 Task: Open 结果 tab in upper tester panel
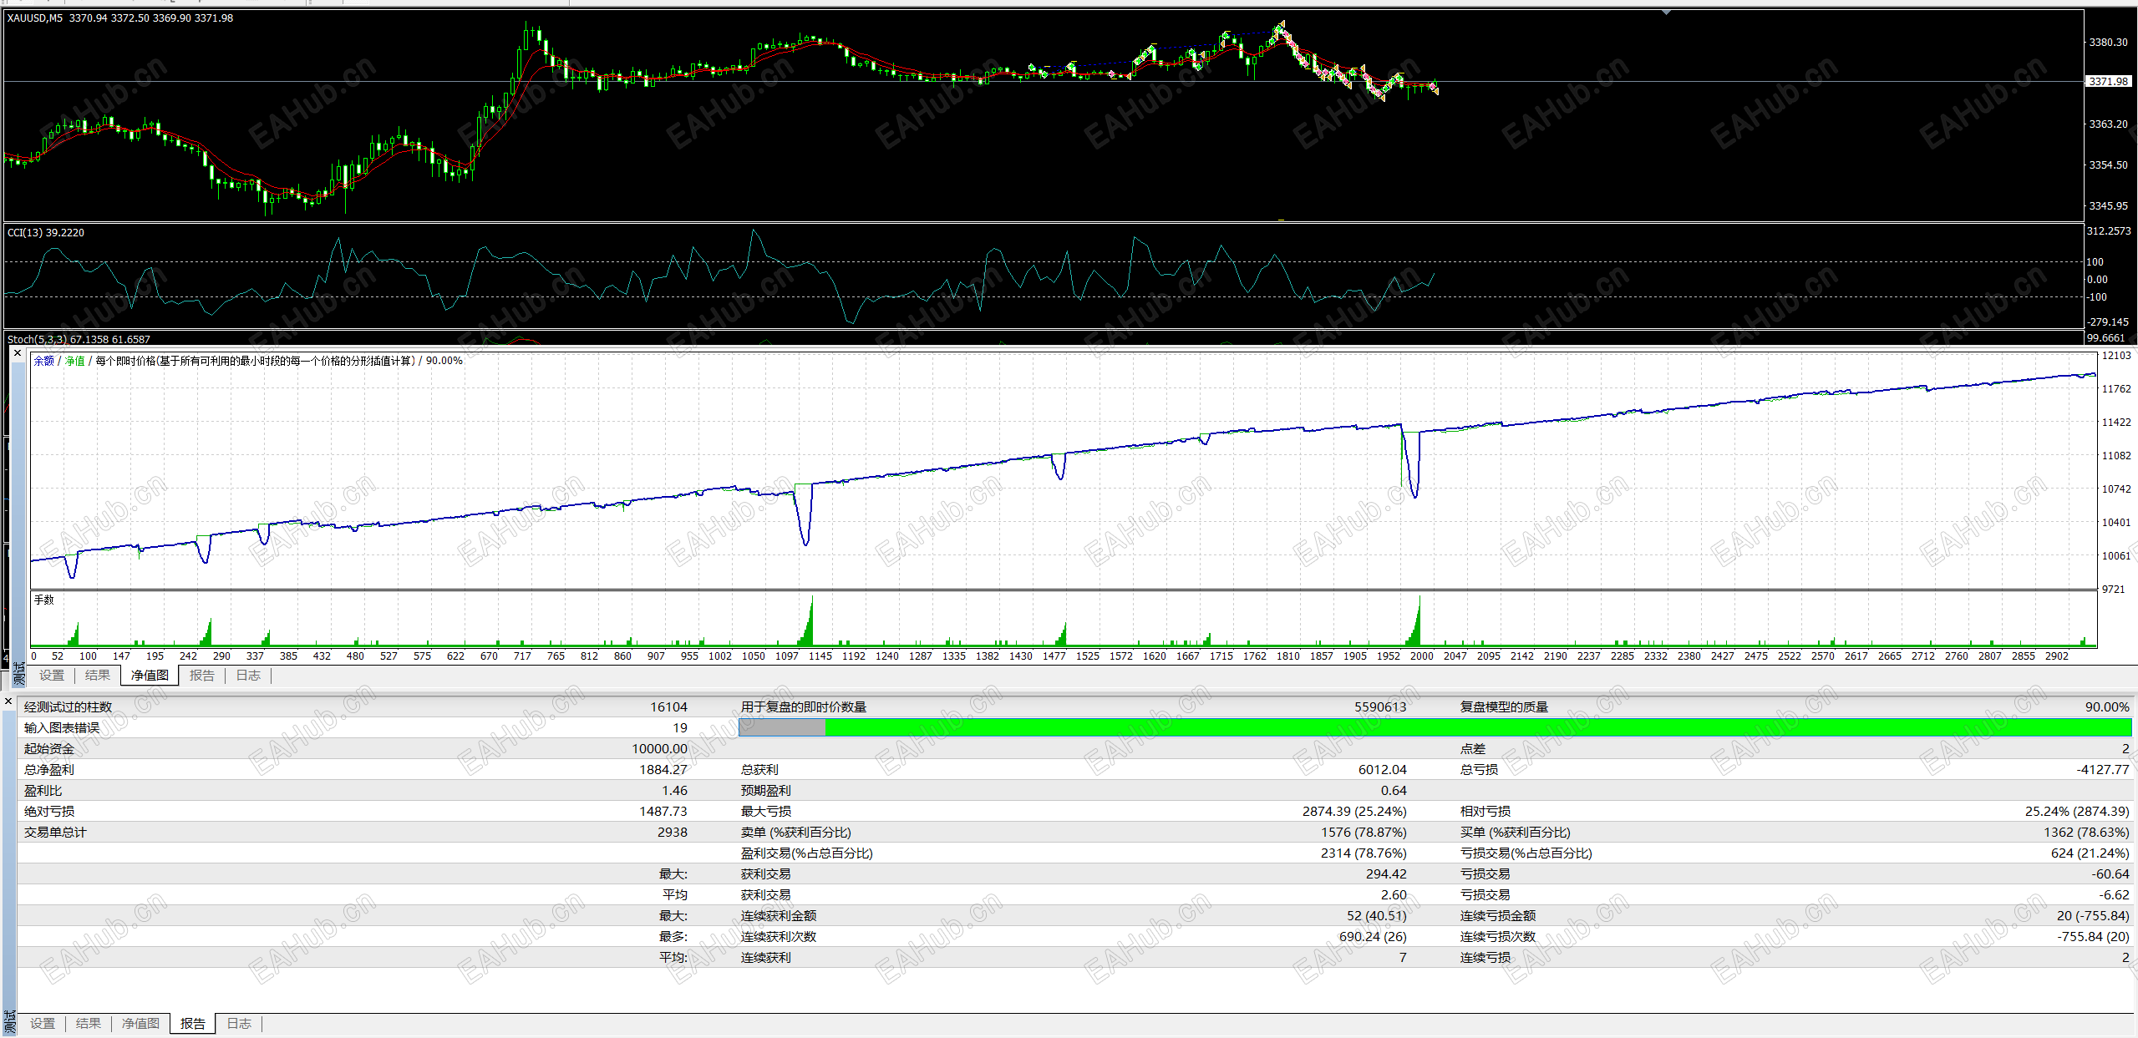[98, 676]
